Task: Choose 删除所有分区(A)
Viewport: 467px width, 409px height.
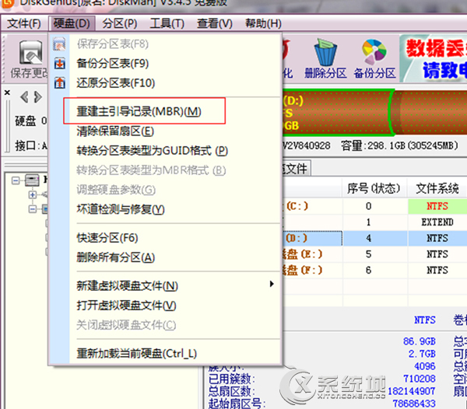Action: (115, 257)
